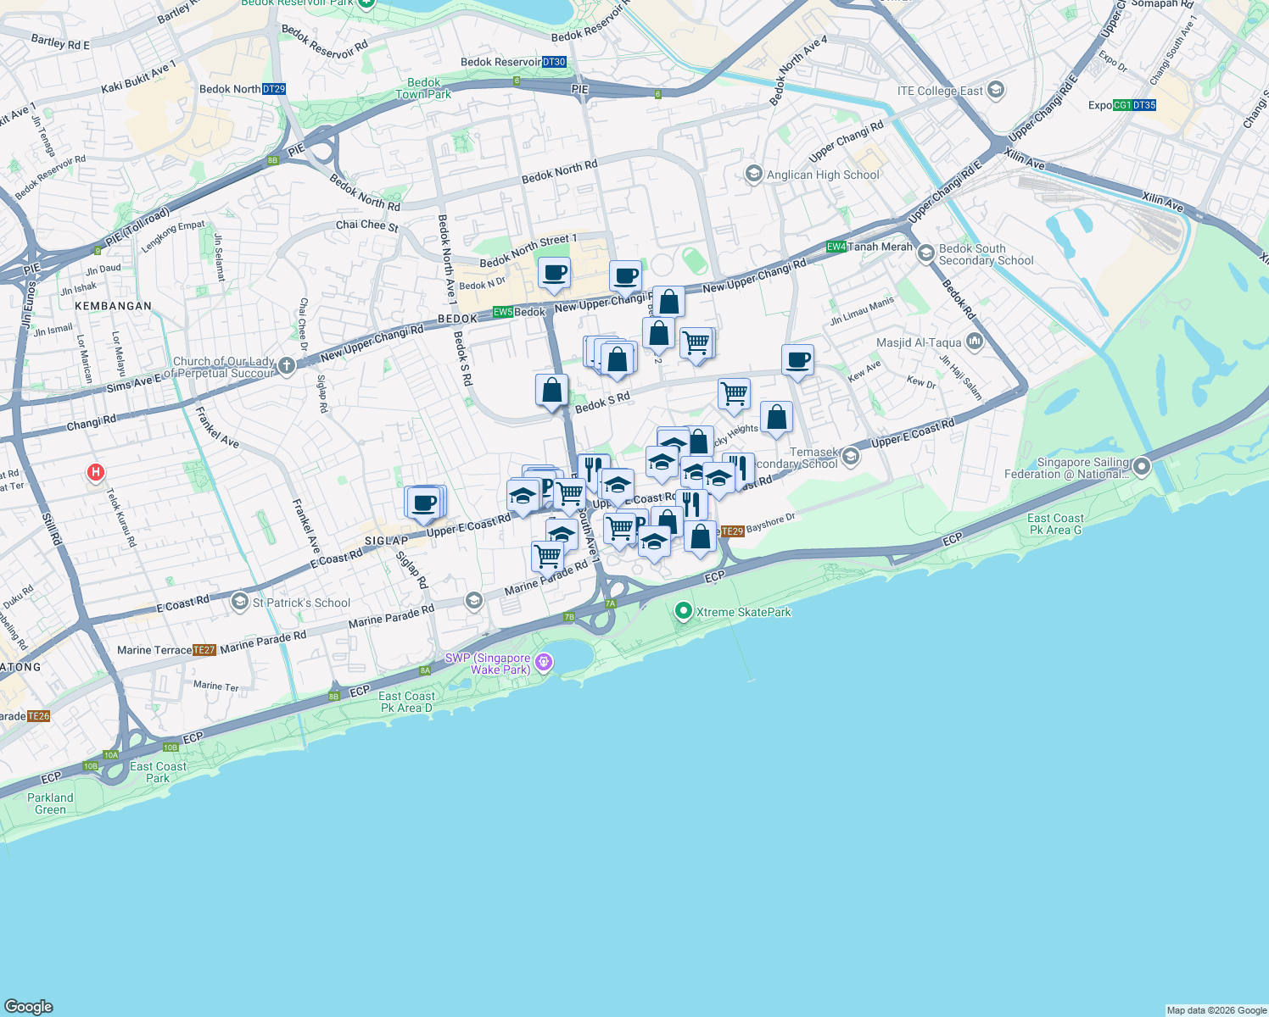Screen dimensions: 1269x1017
Task: Click the red hospital H icon
Action: (x=96, y=472)
